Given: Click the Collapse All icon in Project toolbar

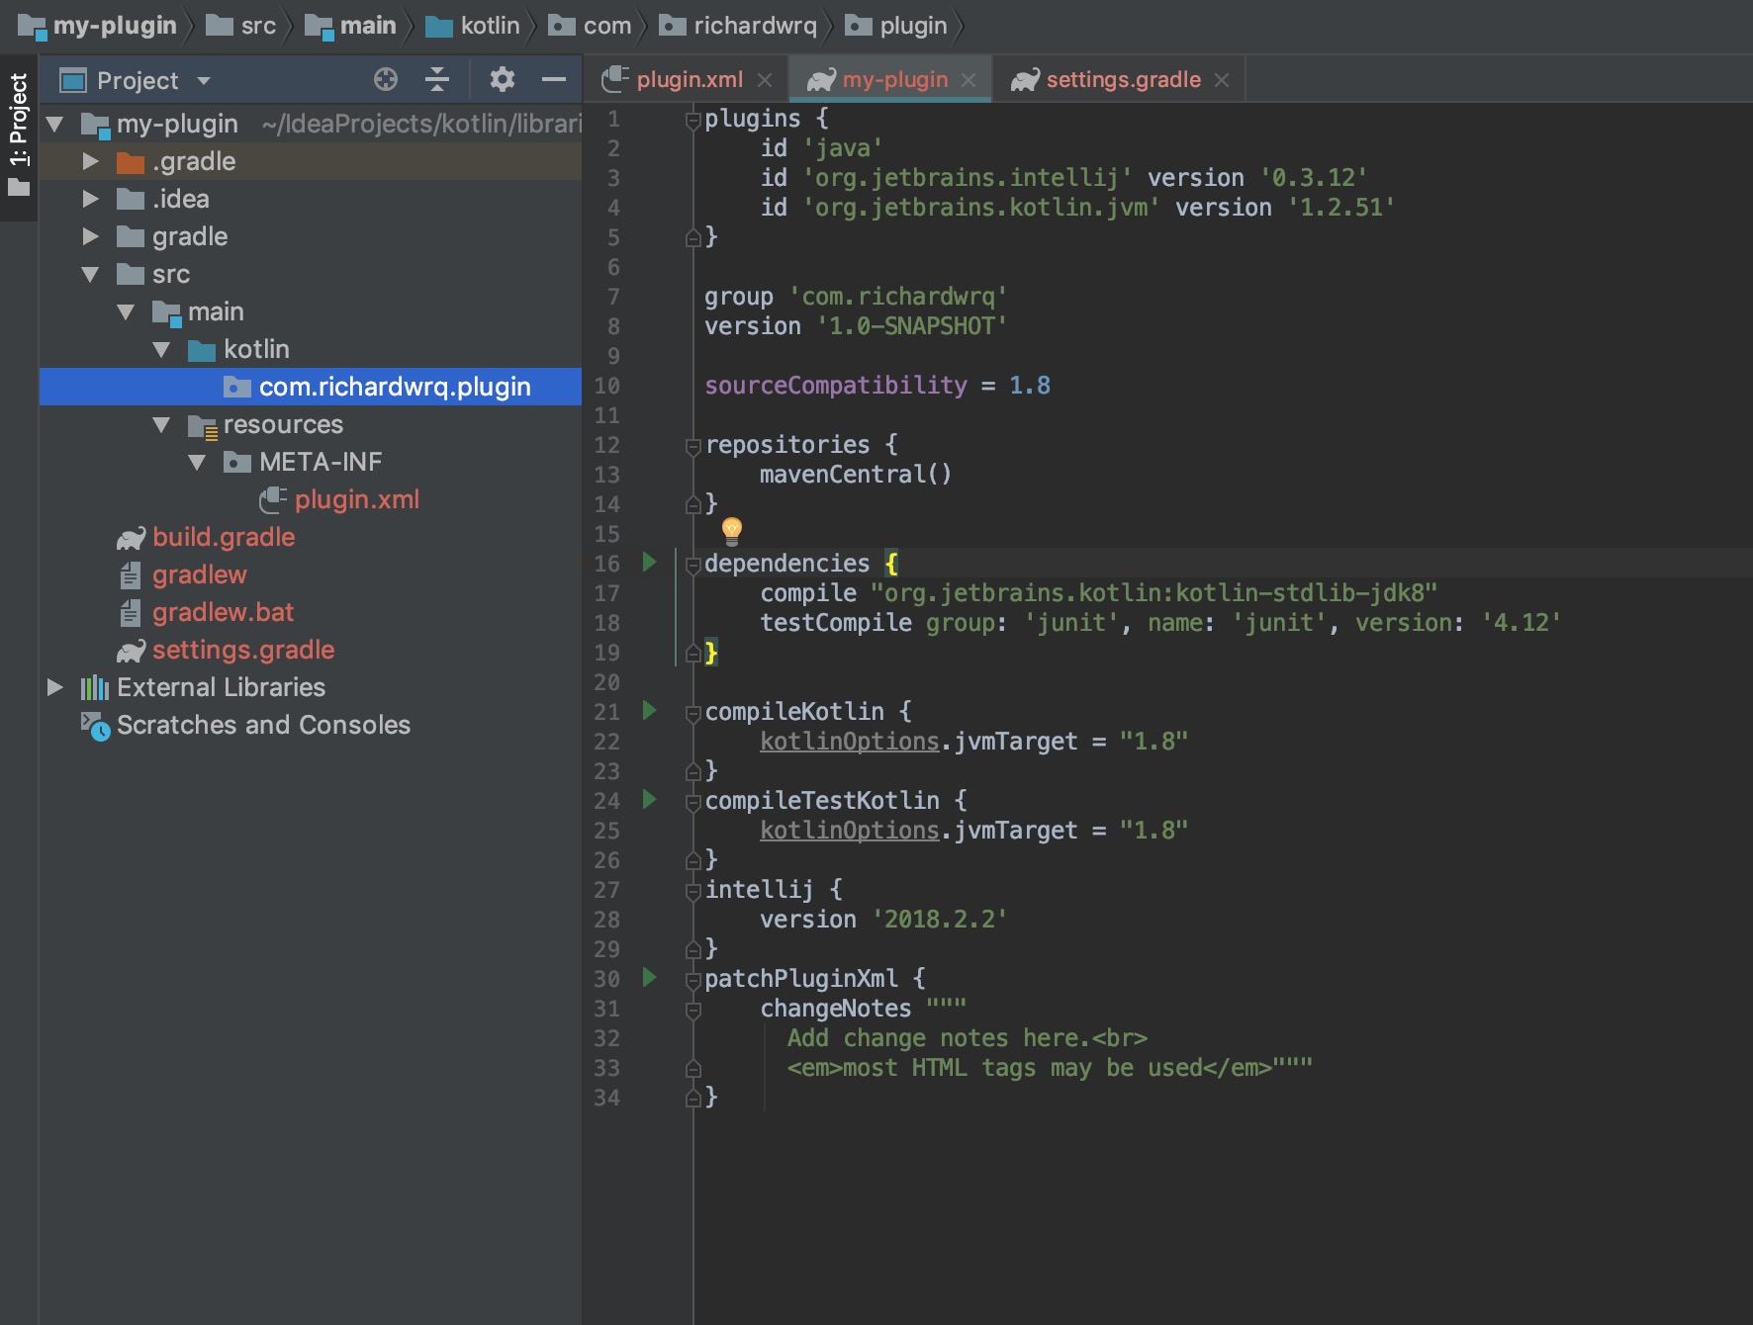Looking at the screenshot, I should click(435, 79).
